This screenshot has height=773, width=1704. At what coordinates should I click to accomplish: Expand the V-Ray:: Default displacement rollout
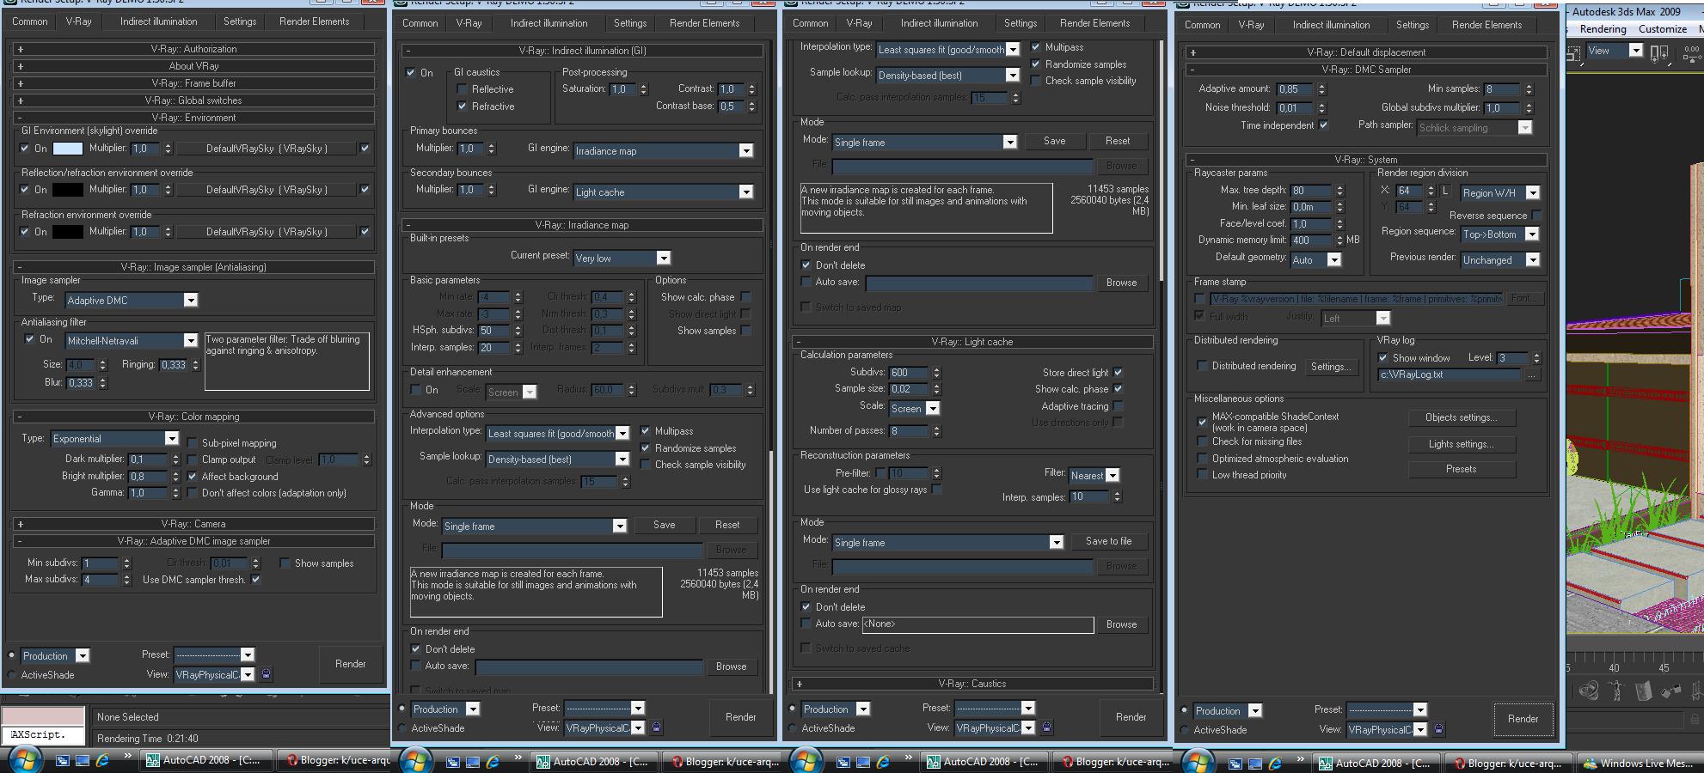point(1365,52)
